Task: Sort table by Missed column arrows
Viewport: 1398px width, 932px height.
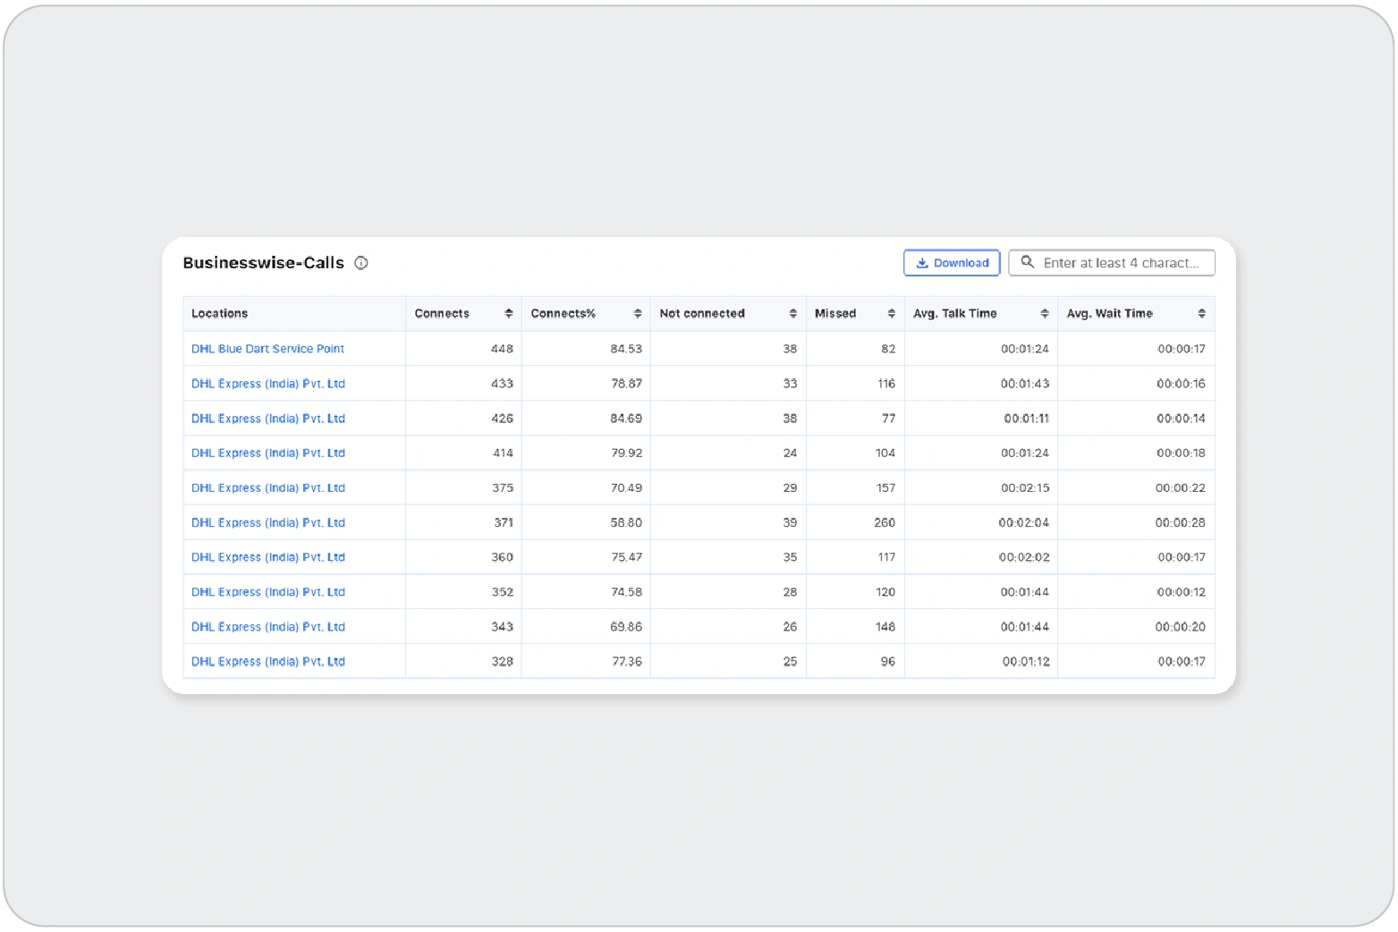Action: (x=891, y=314)
